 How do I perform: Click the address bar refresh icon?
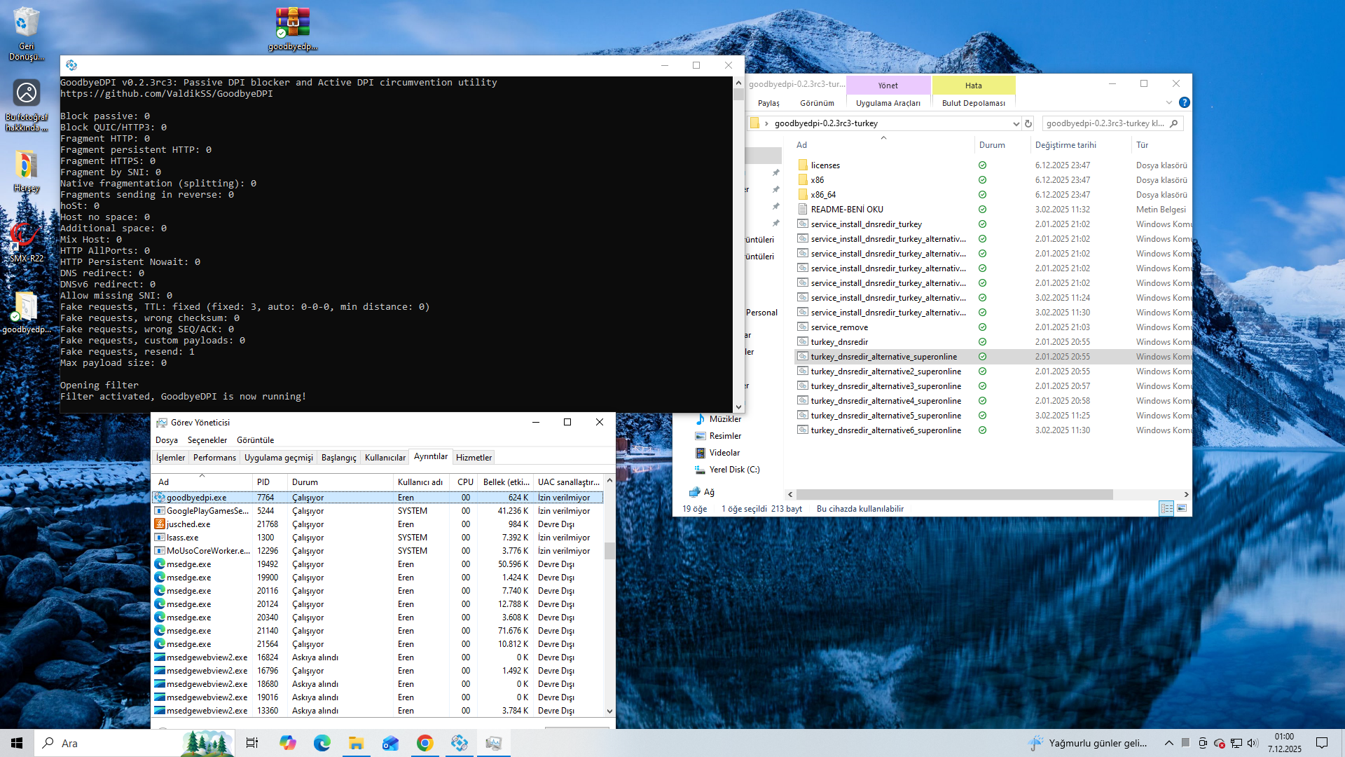tap(1028, 123)
